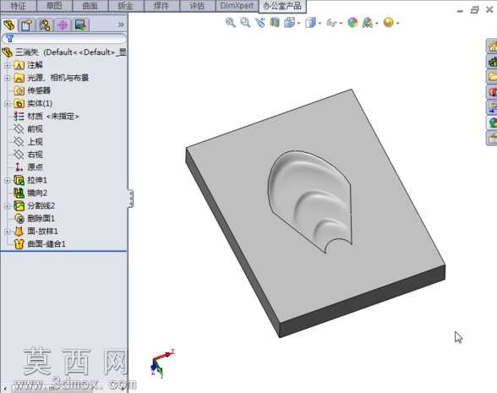This screenshot has height=393, width=497.
Task: Open the DimXpertManager tab icon
Action: point(63,25)
